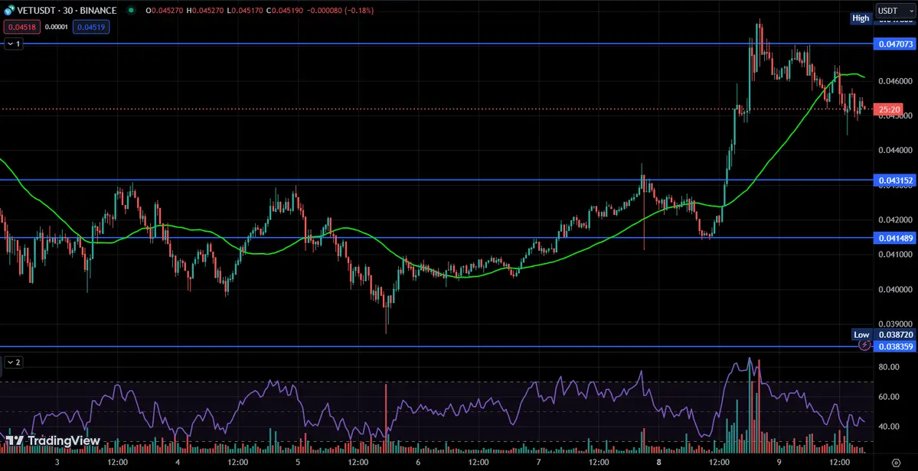Screen dimensions: 918x471
Task: Select the 0.041489 horizontal line price label
Action: coord(895,238)
